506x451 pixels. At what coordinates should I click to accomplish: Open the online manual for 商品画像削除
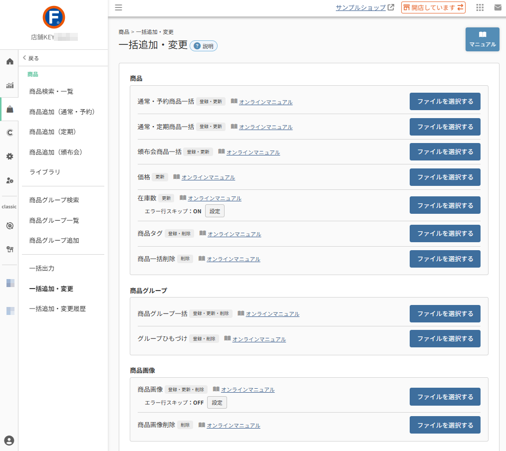tap(234, 426)
